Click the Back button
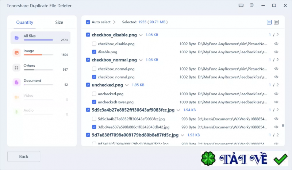Viewport: 292px width, 170px height. (x=24, y=157)
